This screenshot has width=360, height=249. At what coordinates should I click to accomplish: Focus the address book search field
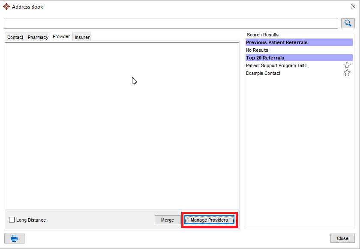pos(171,23)
